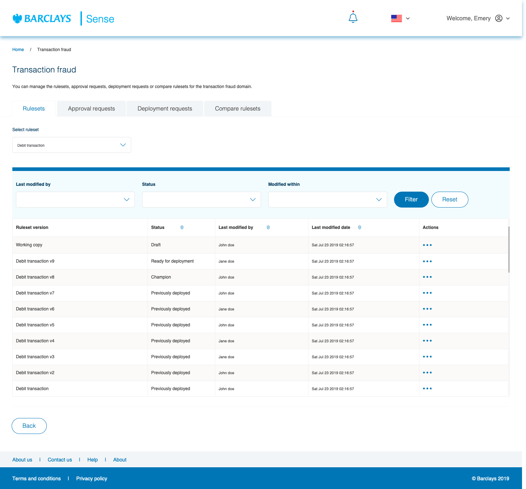Open the Help footer link
The image size is (526, 489).
92,460
